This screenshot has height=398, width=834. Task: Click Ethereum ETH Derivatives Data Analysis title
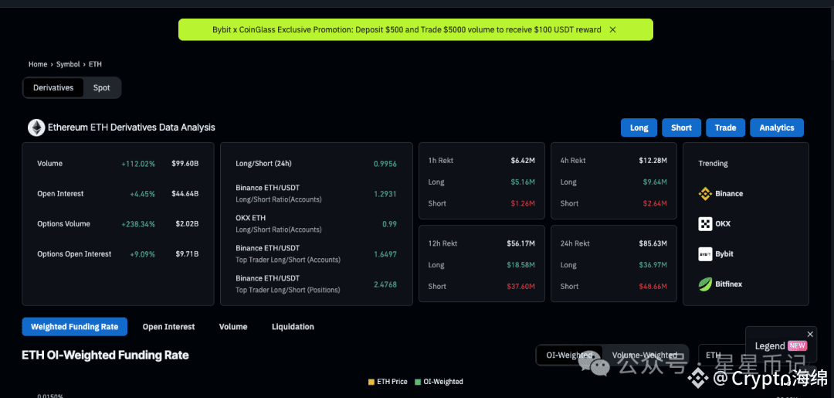tap(131, 128)
